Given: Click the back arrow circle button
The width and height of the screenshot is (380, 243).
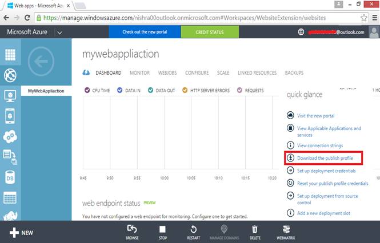Looking at the screenshot, I should pyautogui.click(x=41, y=62).
